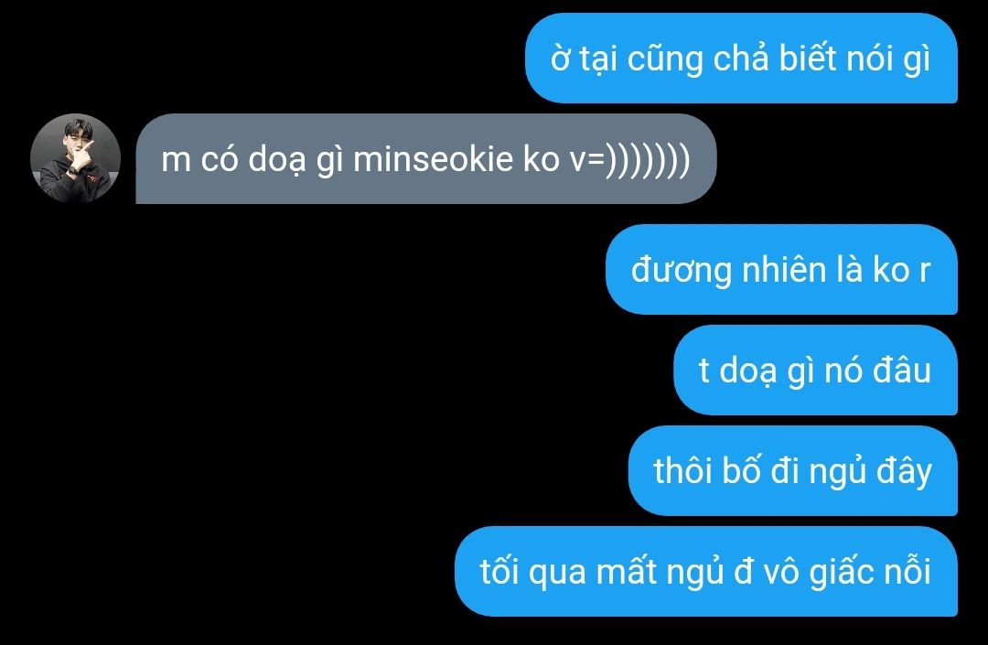Open the sender's profile picture avatar
The height and width of the screenshot is (645, 988).
76,158
